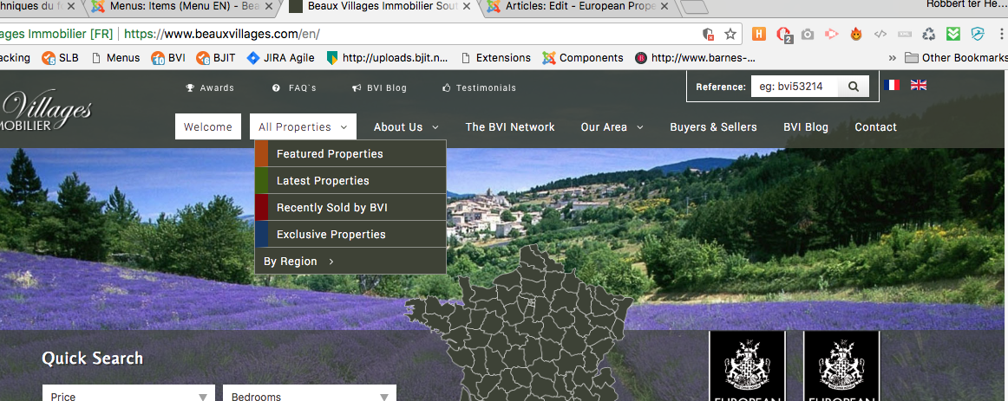Switch site language to UK English flag
1008x401 pixels.
click(919, 85)
